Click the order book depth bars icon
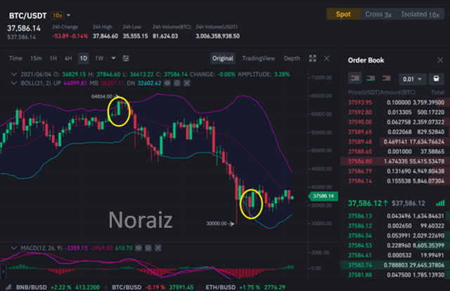Viewport: 450px width, 291px height. click(x=440, y=203)
